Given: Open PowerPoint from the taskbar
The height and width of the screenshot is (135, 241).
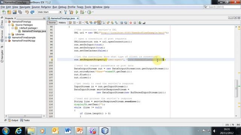Looking at the screenshot, I should [80, 131].
